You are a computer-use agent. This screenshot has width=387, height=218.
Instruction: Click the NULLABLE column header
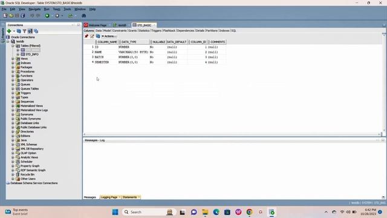point(158,42)
